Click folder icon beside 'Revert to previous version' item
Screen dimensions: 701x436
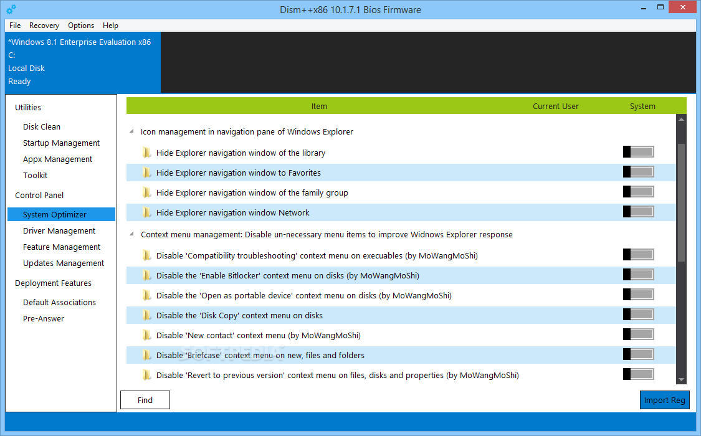tap(146, 375)
